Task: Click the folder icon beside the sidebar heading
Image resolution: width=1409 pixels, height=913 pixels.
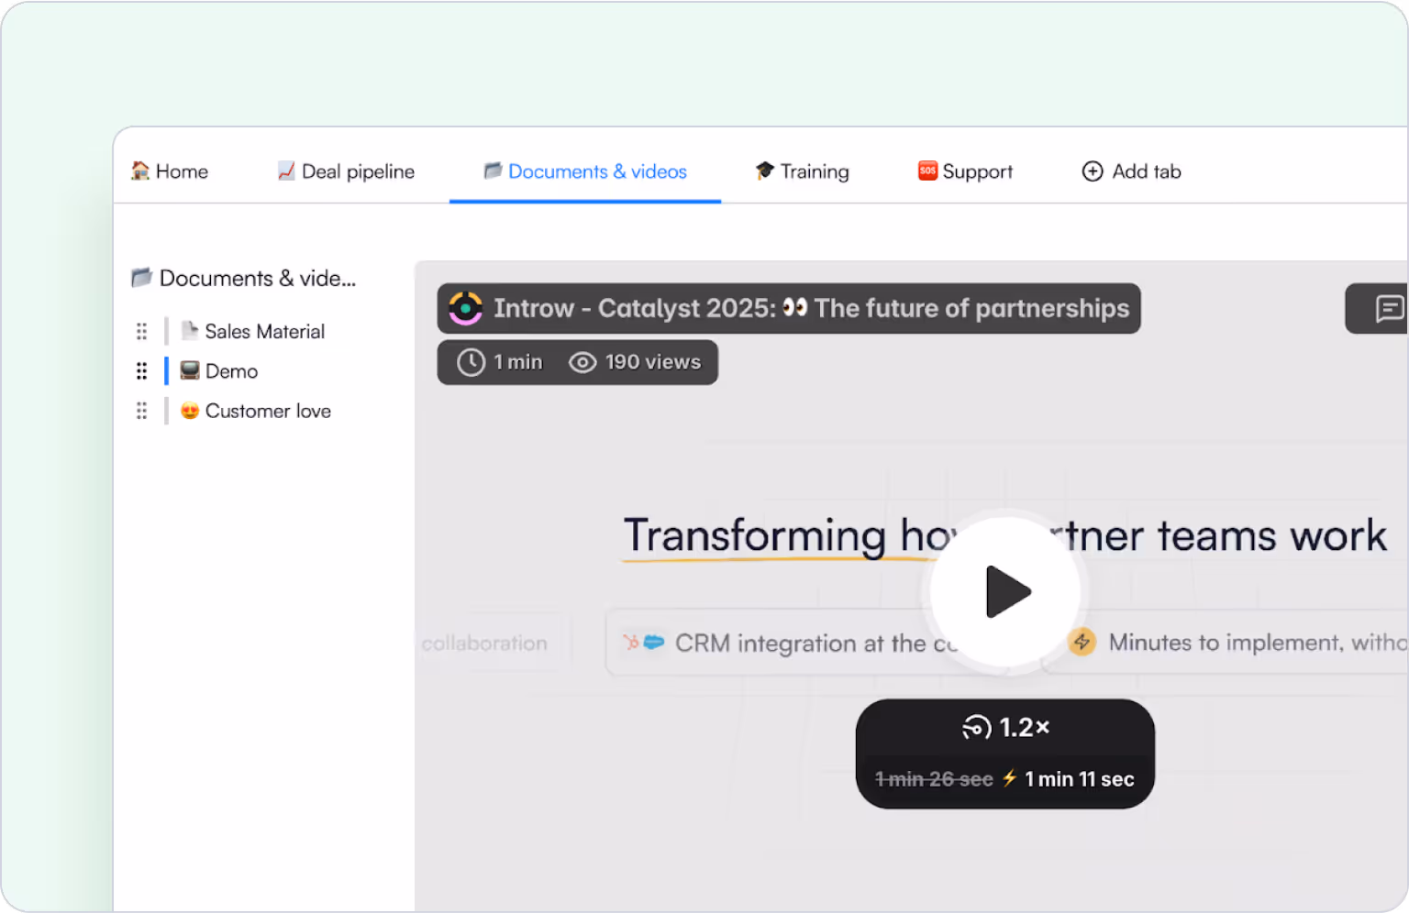Action: click(141, 277)
